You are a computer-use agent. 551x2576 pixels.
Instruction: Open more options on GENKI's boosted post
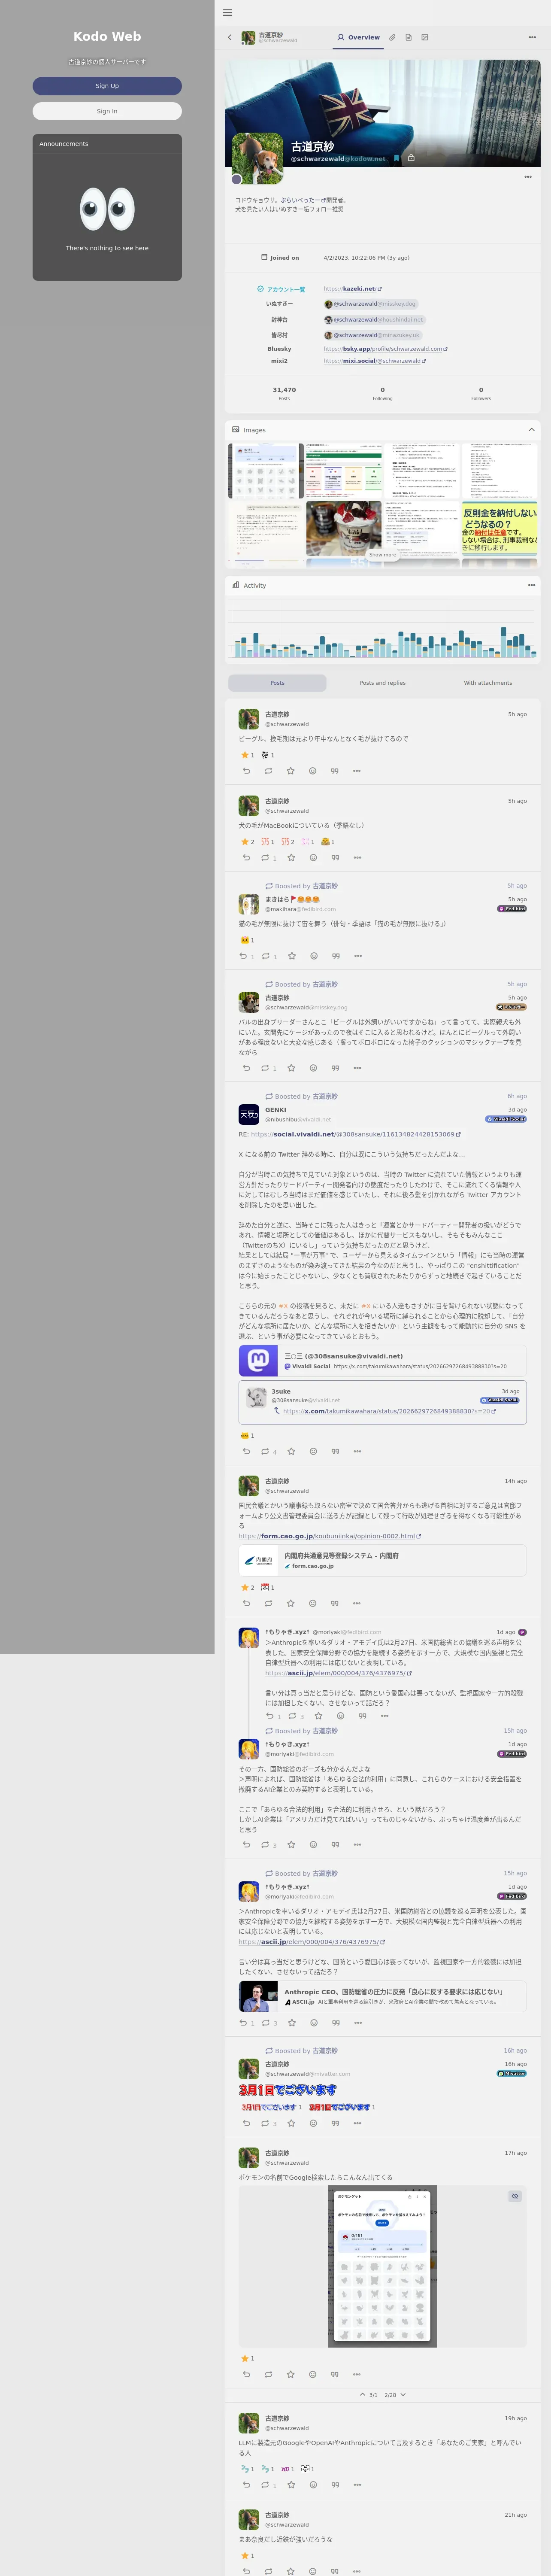click(x=357, y=1451)
